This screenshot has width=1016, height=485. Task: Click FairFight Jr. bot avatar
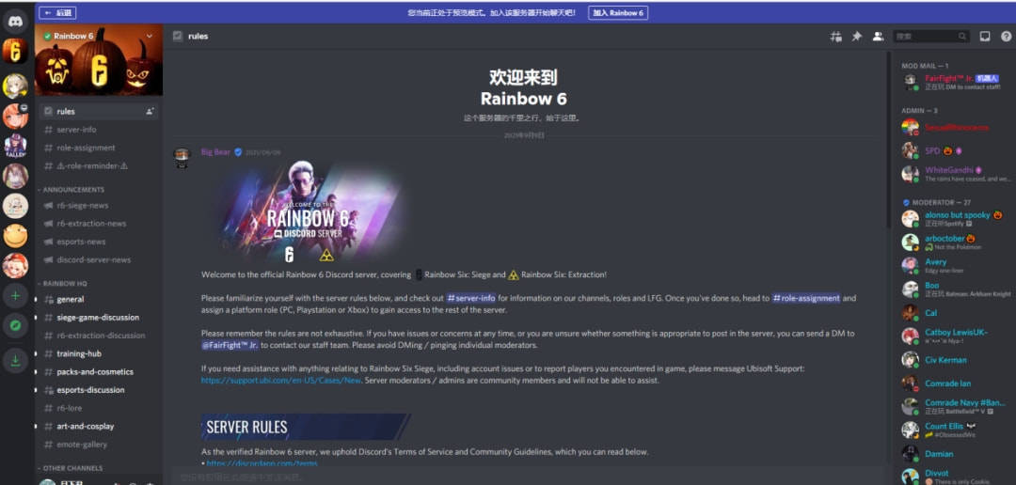click(910, 82)
